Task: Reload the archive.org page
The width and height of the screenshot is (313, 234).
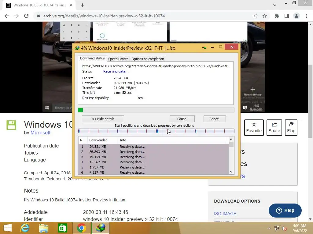Action: click(26, 16)
